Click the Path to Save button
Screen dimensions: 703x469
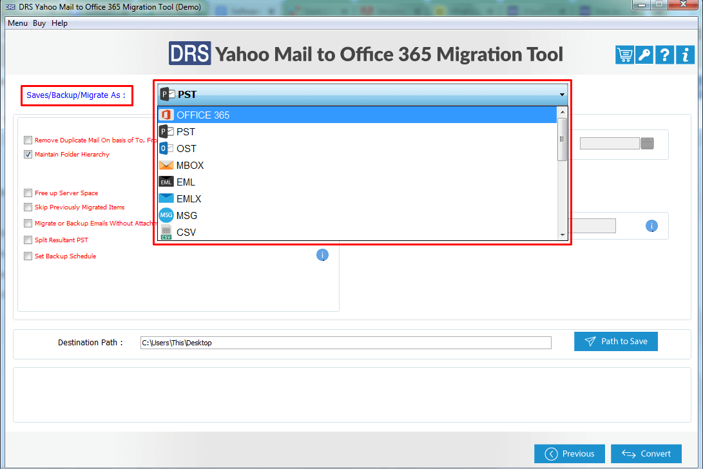click(x=615, y=341)
